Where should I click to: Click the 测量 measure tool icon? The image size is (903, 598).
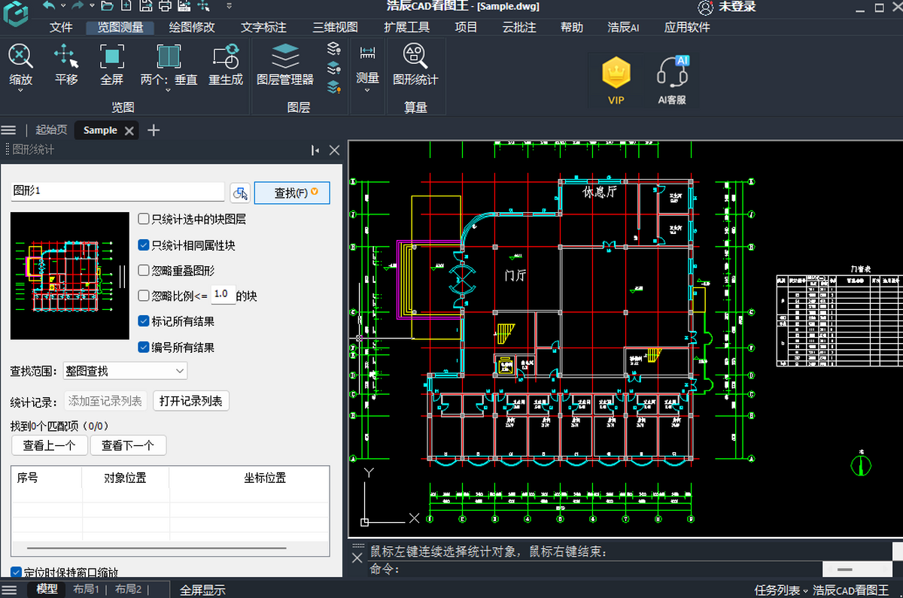point(367,53)
